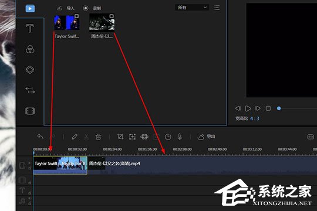
Task: Click the Edit pencil icon
Action: (75, 137)
